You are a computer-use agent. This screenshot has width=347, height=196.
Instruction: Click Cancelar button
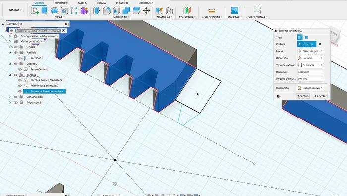pyautogui.click(x=321, y=96)
